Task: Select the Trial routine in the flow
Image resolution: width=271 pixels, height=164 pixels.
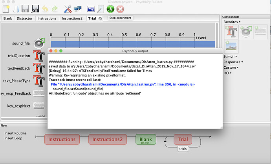Action: tap(183, 139)
